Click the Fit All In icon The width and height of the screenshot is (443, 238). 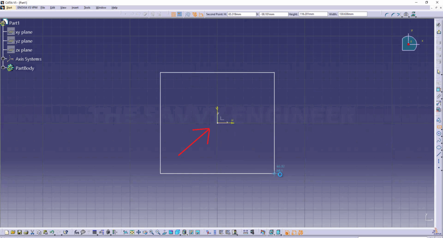[x=132, y=232]
